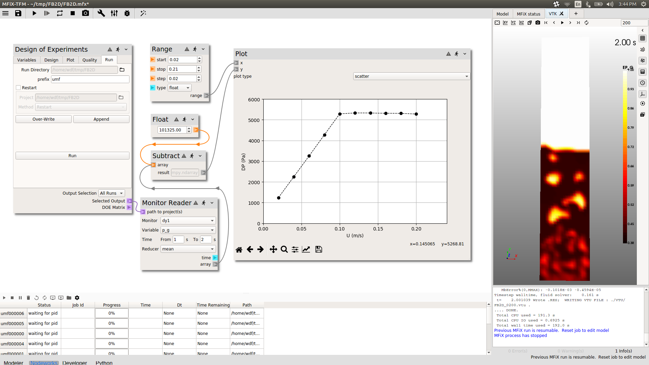The image size is (649, 365).
Task: Click the plot home reset icon
Action: pyautogui.click(x=239, y=249)
